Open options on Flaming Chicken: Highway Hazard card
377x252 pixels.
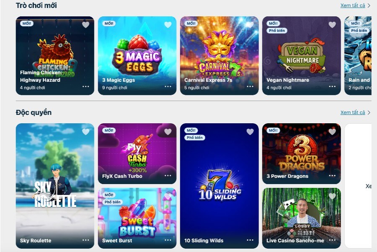[85, 86]
